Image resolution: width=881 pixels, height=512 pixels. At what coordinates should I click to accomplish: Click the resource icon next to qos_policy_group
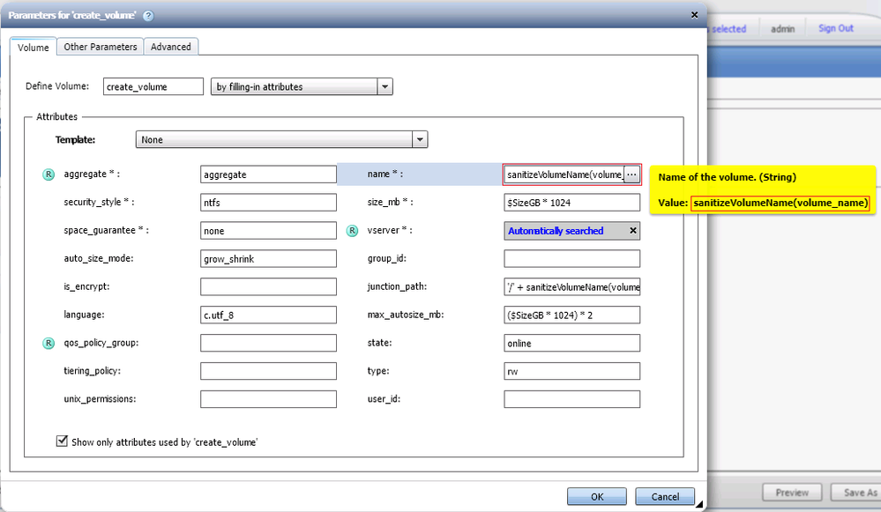(x=49, y=343)
